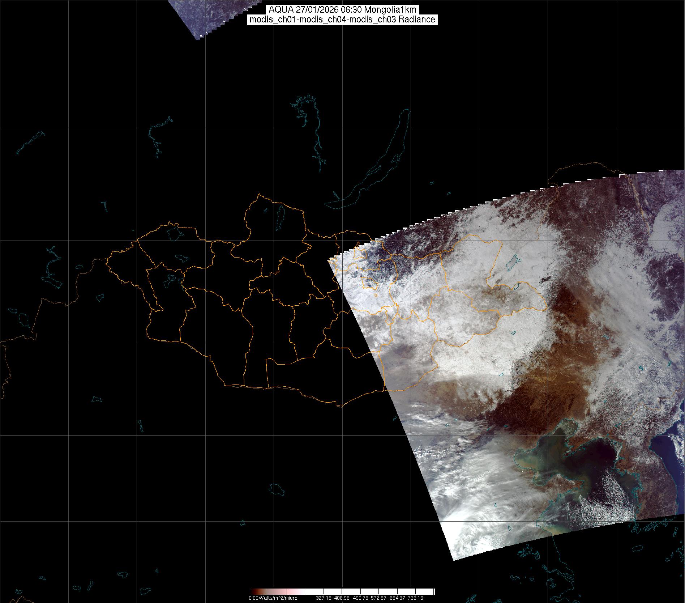The height and width of the screenshot is (603, 685).
Task: Click the 654.37 scale value
Action: [x=398, y=598]
